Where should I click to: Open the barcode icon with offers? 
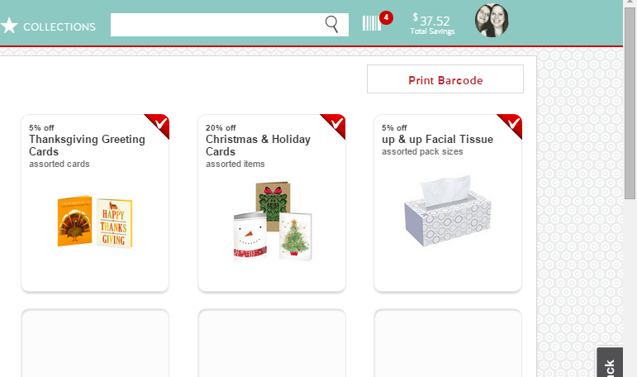[371, 23]
